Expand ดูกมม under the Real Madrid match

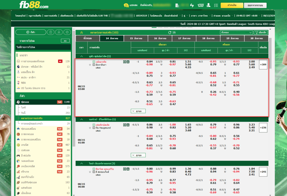(138, 111)
